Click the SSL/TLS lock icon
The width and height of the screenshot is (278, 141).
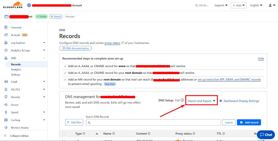[x=6, y=89]
